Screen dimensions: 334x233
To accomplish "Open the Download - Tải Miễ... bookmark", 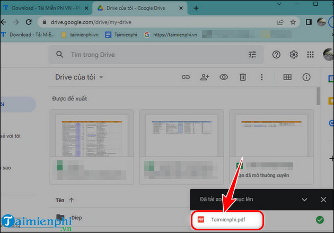I will point(28,34).
